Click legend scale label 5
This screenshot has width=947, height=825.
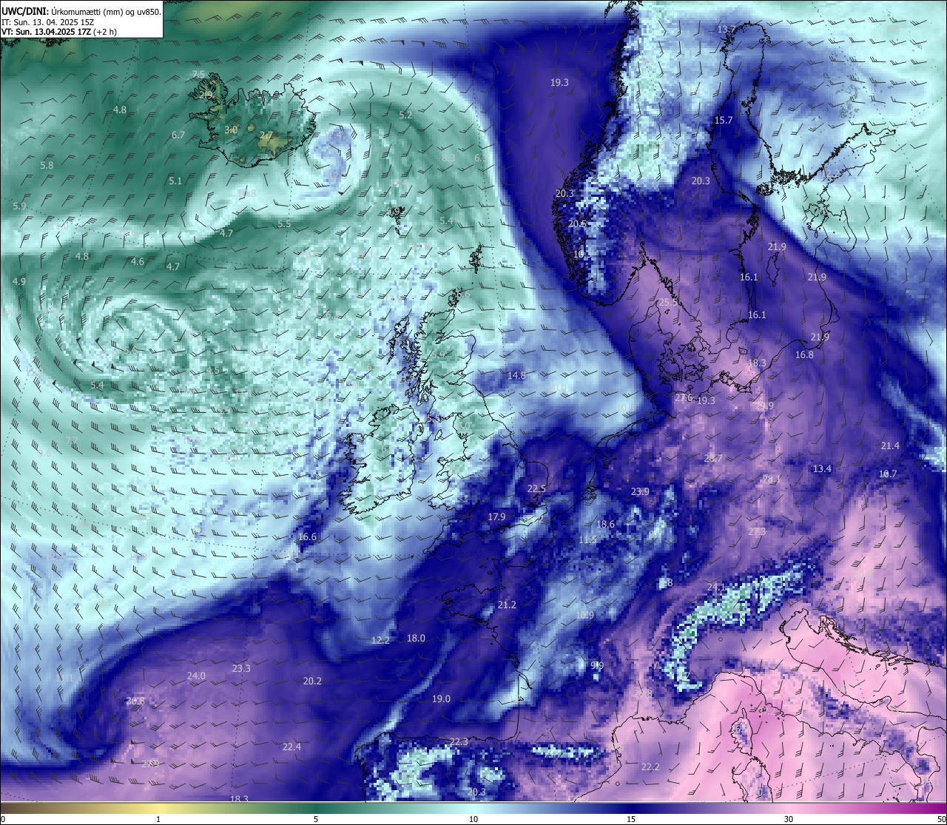pyautogui.click(x=316, y=819)
